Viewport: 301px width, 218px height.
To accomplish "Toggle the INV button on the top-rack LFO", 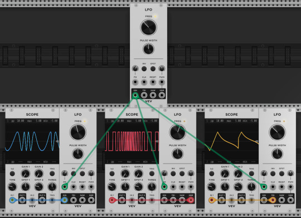I will [x=144, y=68].
